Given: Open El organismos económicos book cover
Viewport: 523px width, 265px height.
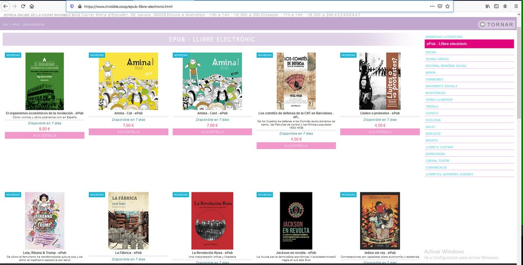Looking at the screenshot, I should tap(44, 81).
